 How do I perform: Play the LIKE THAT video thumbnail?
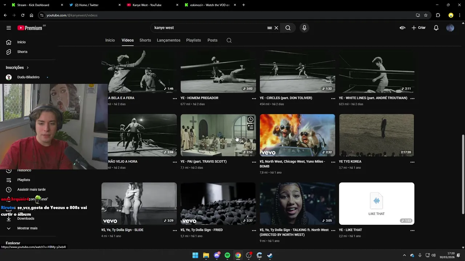376,203
